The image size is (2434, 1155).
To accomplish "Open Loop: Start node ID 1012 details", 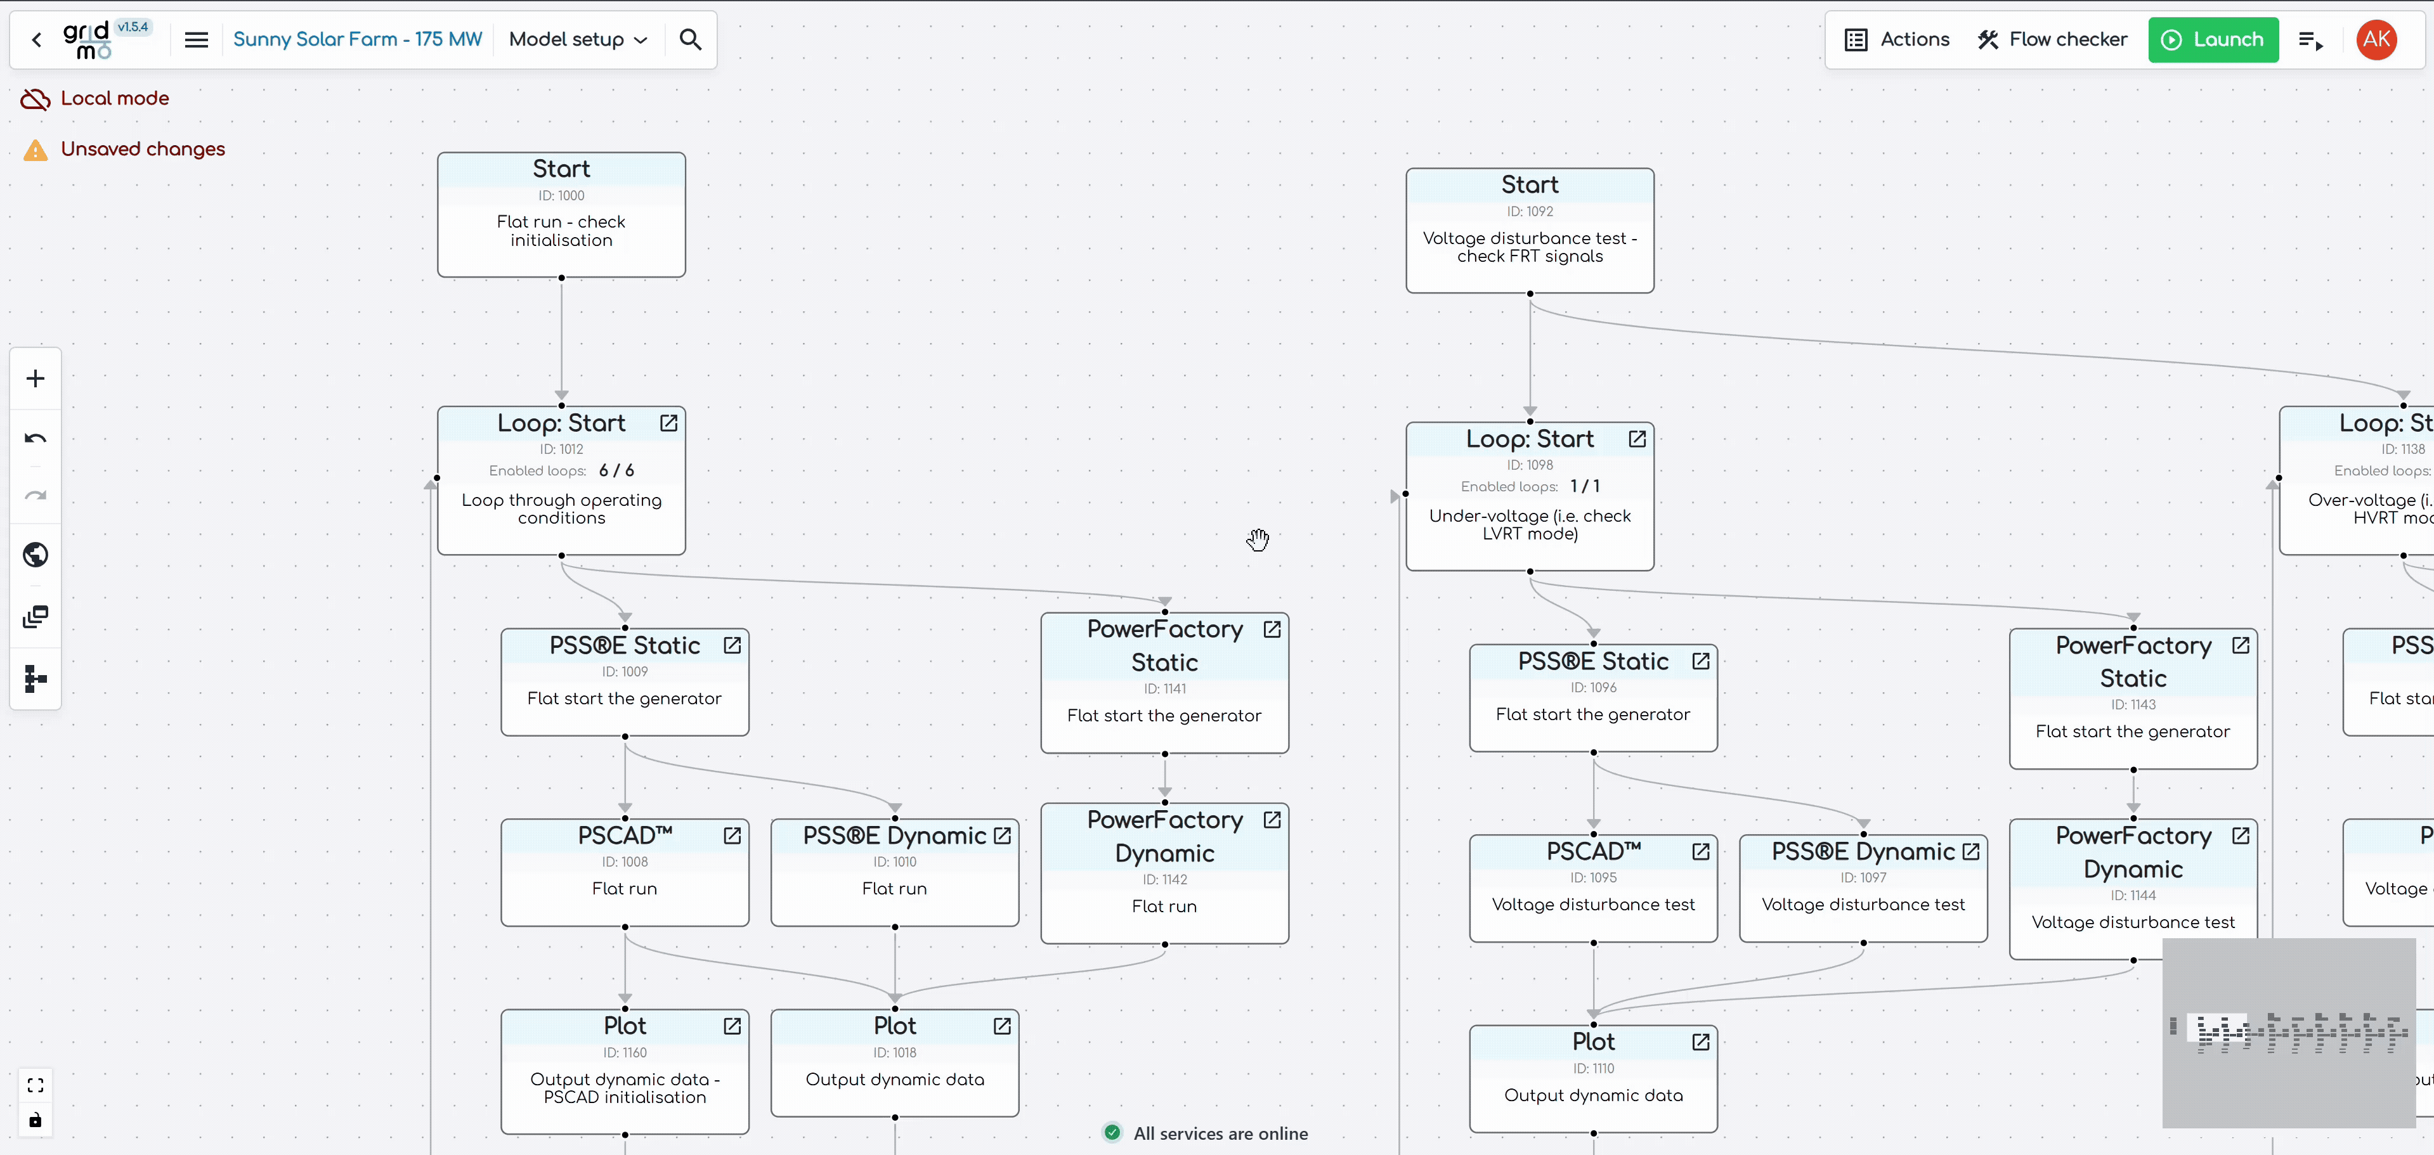I will 669,423.
